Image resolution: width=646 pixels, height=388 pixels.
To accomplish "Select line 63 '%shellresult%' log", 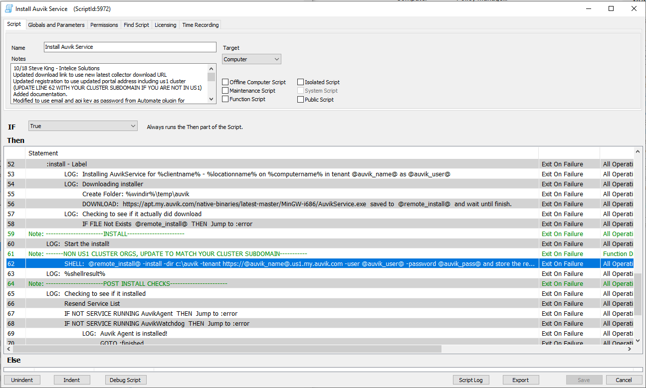I will (x=319, y=273).
